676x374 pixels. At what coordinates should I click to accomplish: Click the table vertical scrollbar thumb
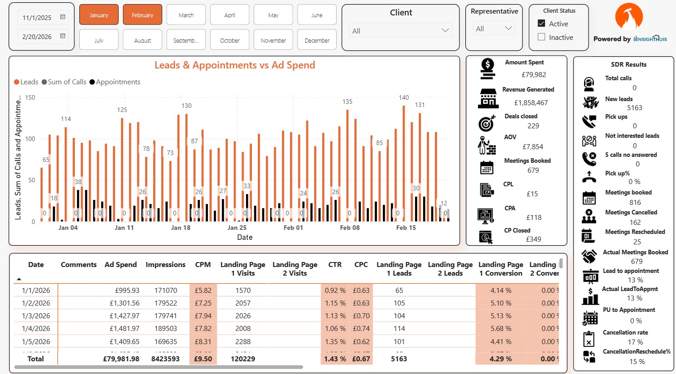click(561, 263)
